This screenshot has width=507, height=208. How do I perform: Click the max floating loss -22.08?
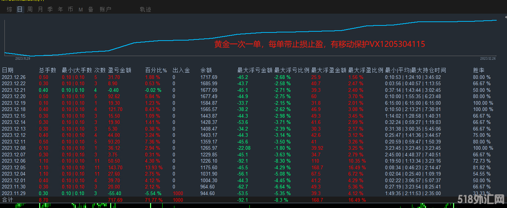244,148
